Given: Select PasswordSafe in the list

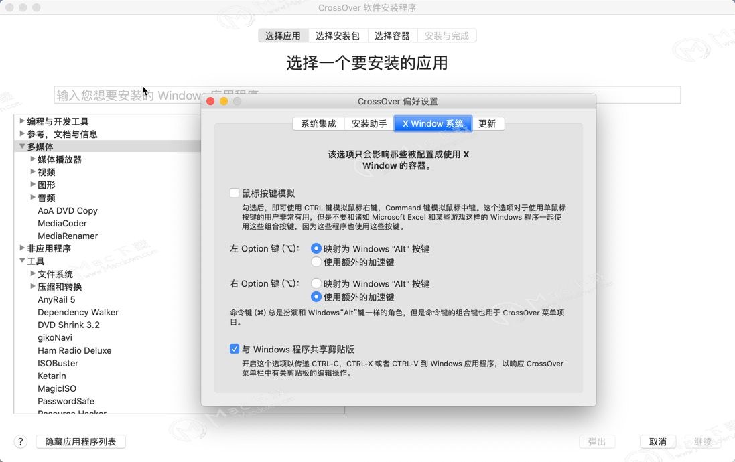Looking at the screenshot, I should coord(66,400).
